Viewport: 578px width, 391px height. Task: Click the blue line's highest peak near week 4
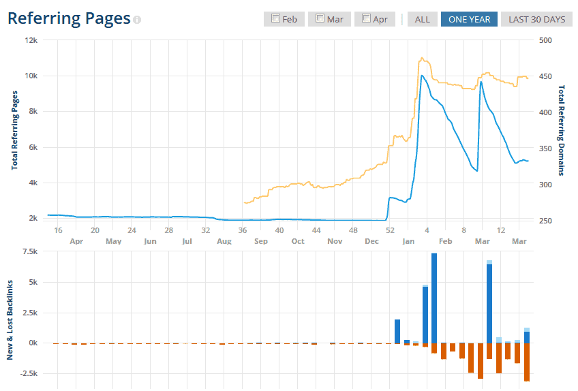click(422, 76)
